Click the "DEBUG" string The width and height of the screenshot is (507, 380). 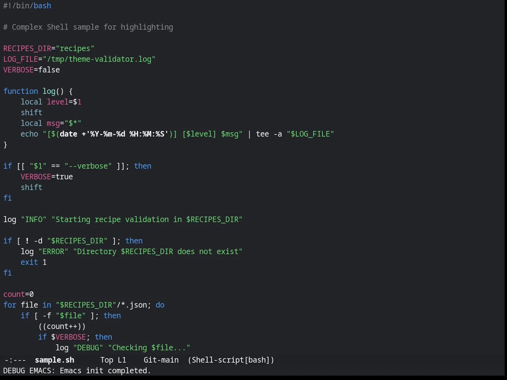(88, 348)
